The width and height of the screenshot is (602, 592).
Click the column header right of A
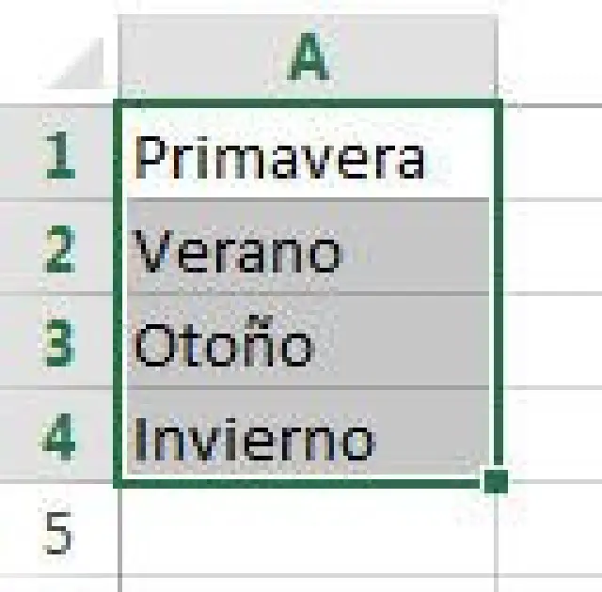click(552, 58)
